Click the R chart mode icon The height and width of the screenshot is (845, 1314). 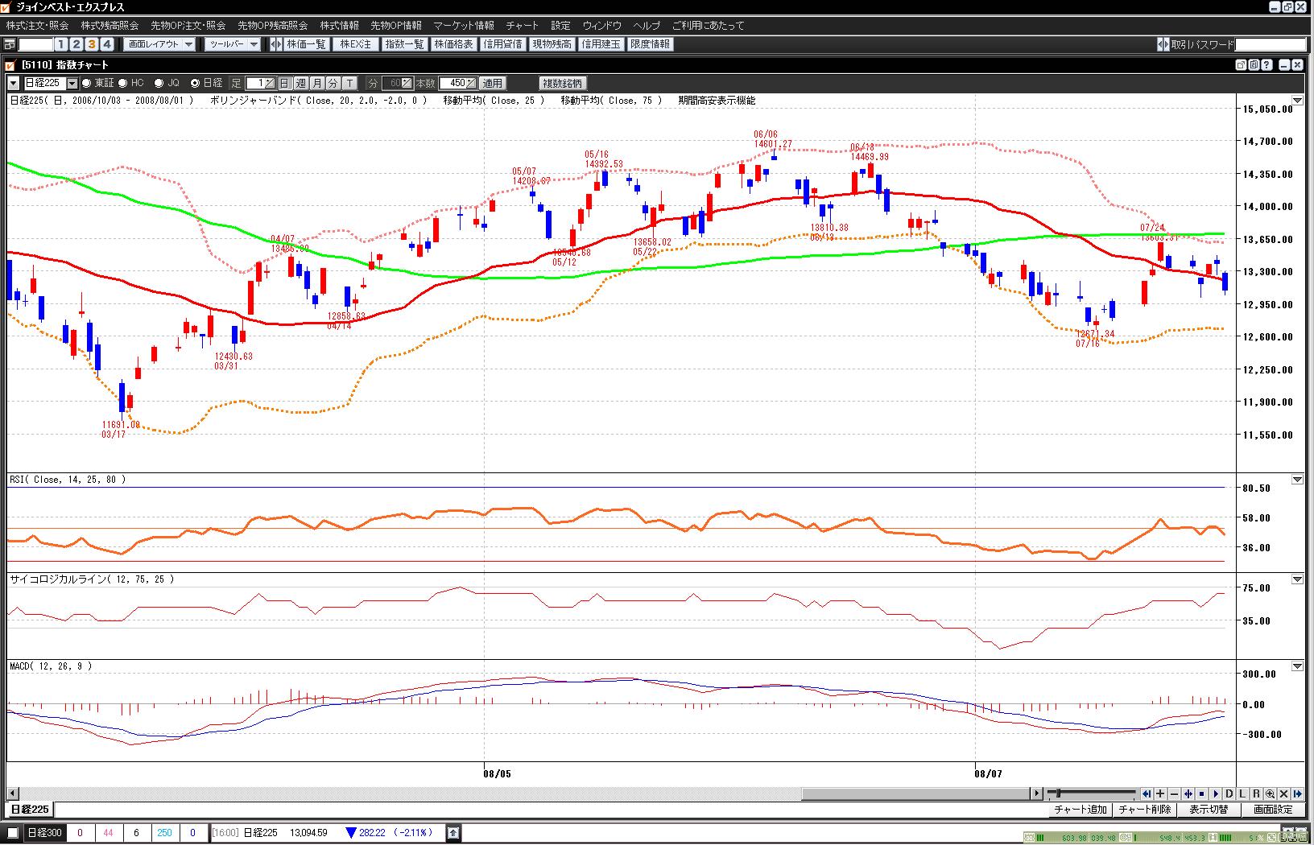click(x=1256, y=793)
